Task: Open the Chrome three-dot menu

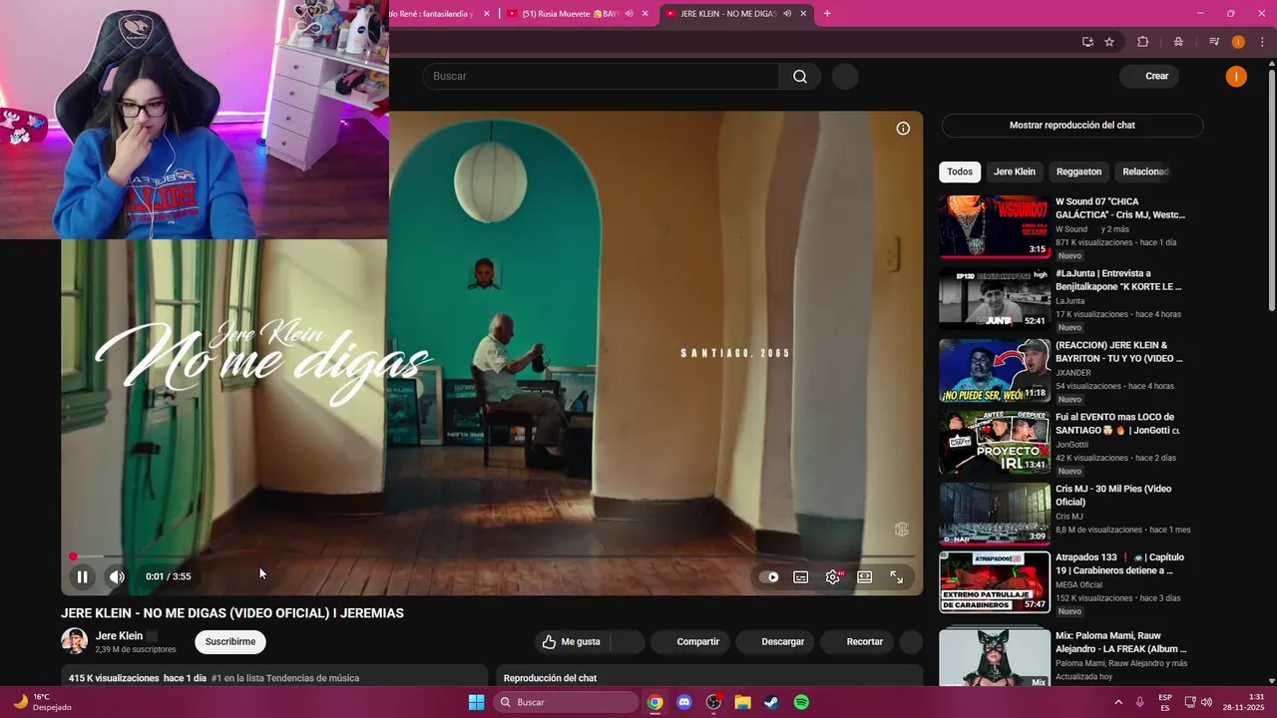Action: [x=1262, y=42]
